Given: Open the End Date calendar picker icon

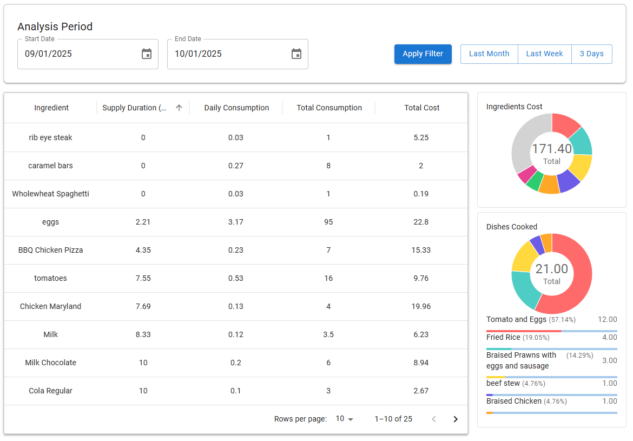Looking at the screenshot, I should click(296, 54).
